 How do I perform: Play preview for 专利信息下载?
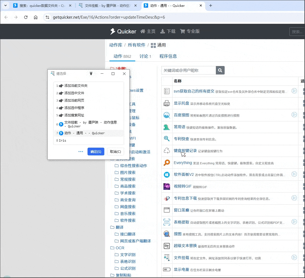pos(294,198)
